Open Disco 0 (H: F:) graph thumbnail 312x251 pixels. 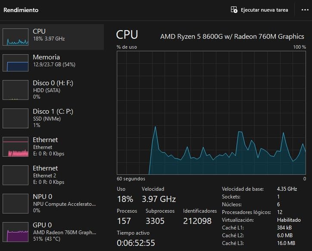pyautogui.click(x=16, y=90)
